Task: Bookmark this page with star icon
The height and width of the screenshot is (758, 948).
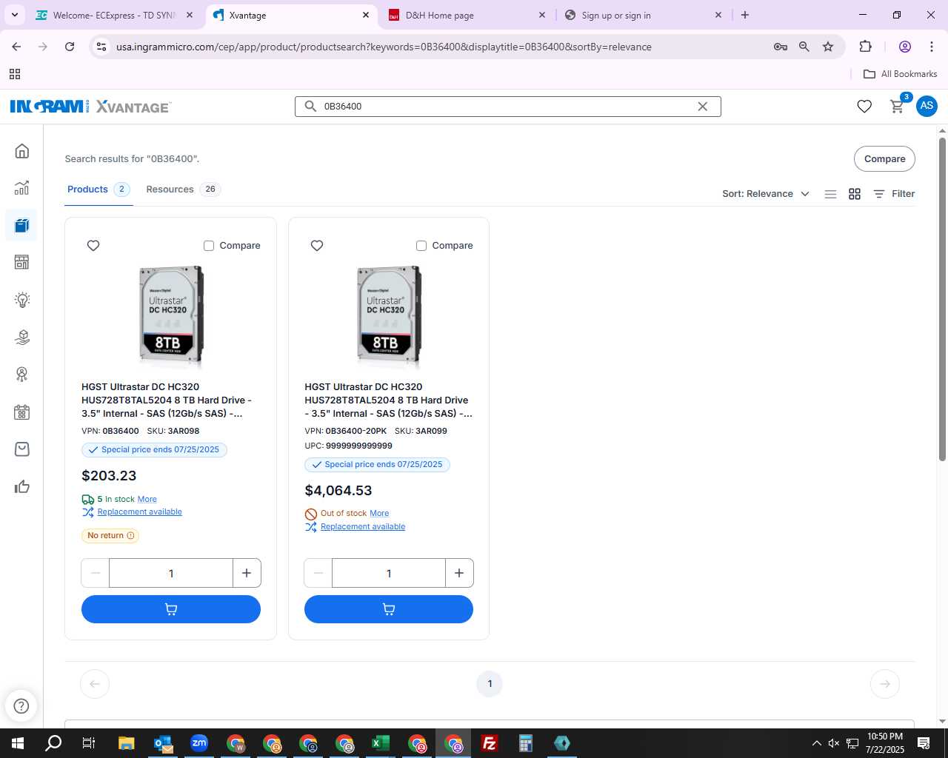Action: (x=828, y=47)
